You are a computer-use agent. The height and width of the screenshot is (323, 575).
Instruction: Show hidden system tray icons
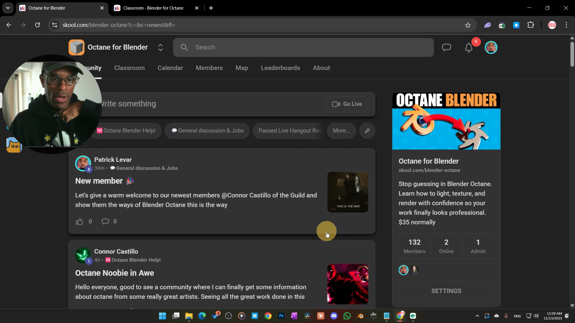tap(477, 316)
